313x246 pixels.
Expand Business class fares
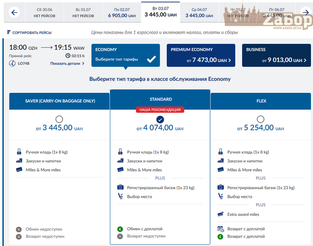(x=276, y=55)
